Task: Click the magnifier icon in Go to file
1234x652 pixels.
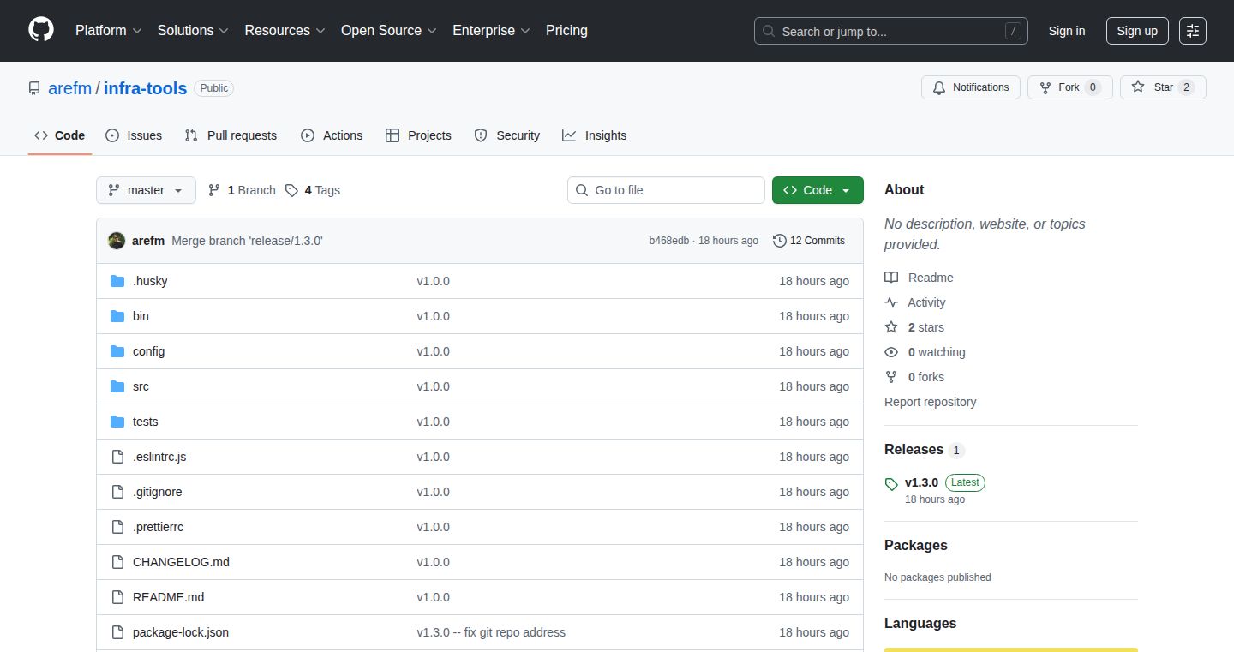Action: 582,190
